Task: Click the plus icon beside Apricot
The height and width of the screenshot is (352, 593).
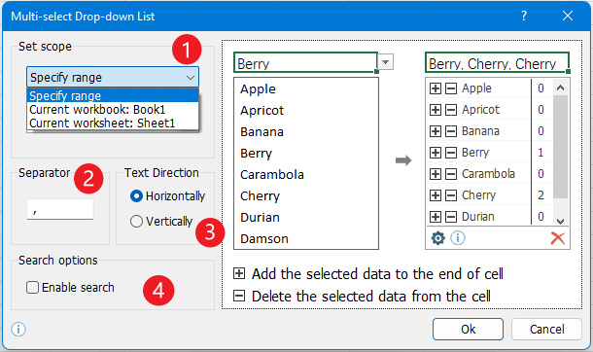Action: (436, 110)
